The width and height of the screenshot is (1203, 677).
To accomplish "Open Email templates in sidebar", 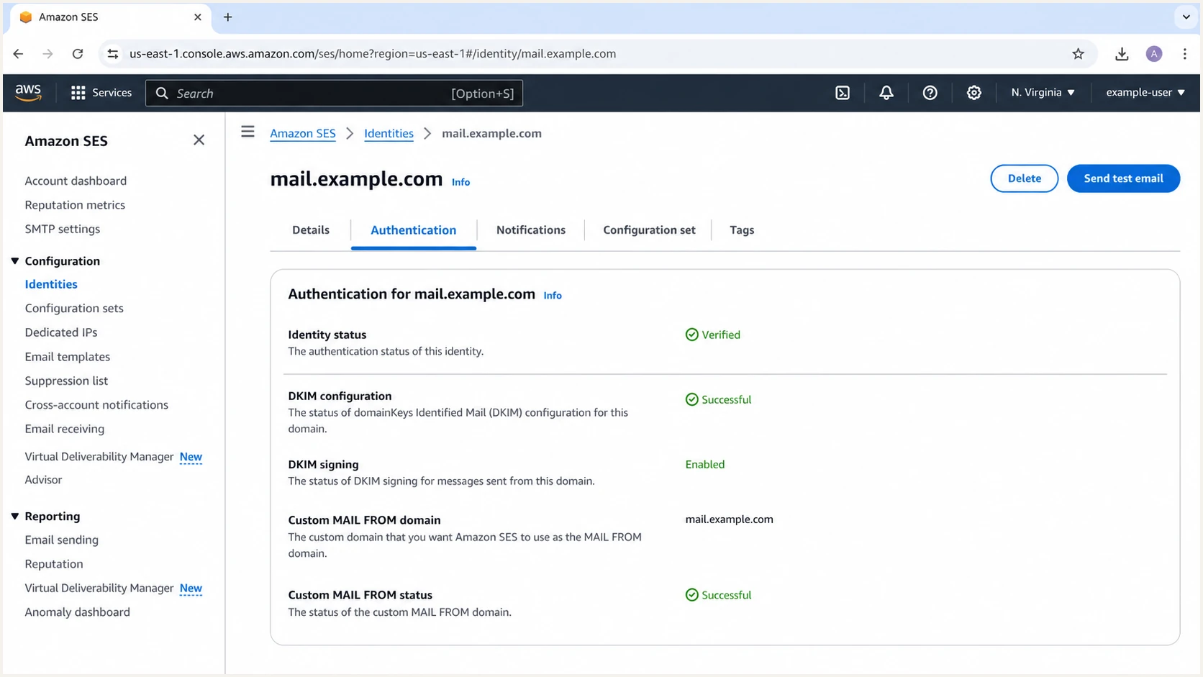I will (68, 357).
